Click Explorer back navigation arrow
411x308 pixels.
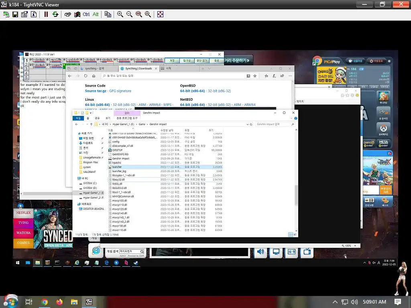[77, 124]
